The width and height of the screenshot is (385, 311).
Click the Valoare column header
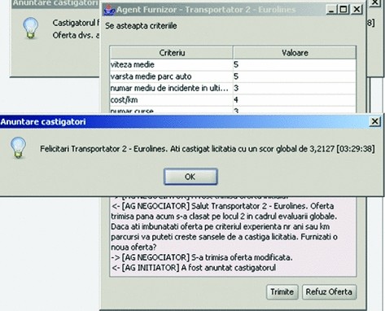pos(295,53)
